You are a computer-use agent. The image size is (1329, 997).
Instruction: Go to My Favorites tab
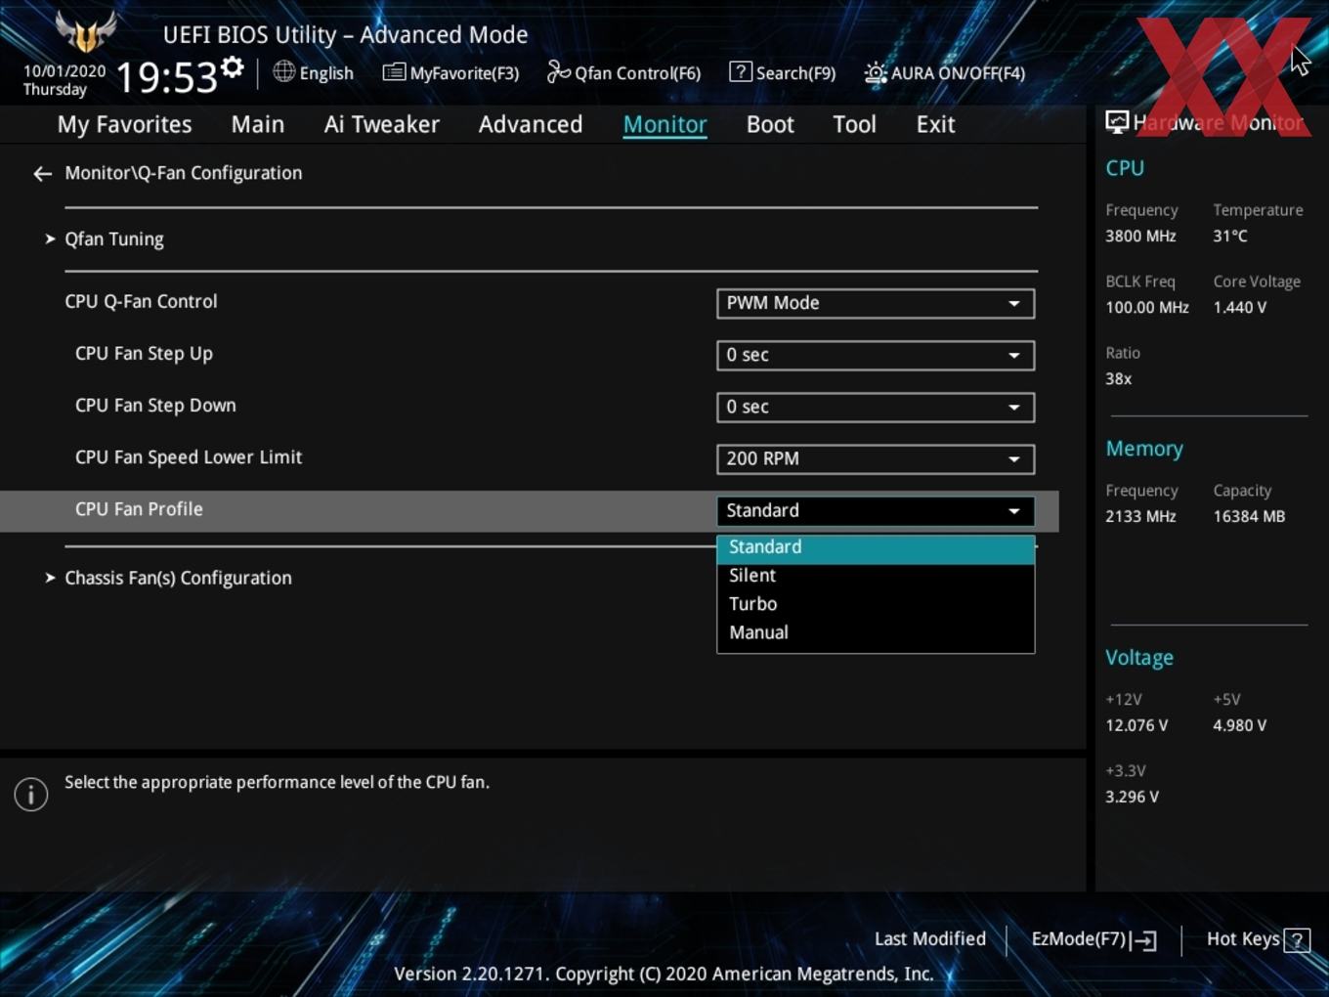click(x=125, y=124)
